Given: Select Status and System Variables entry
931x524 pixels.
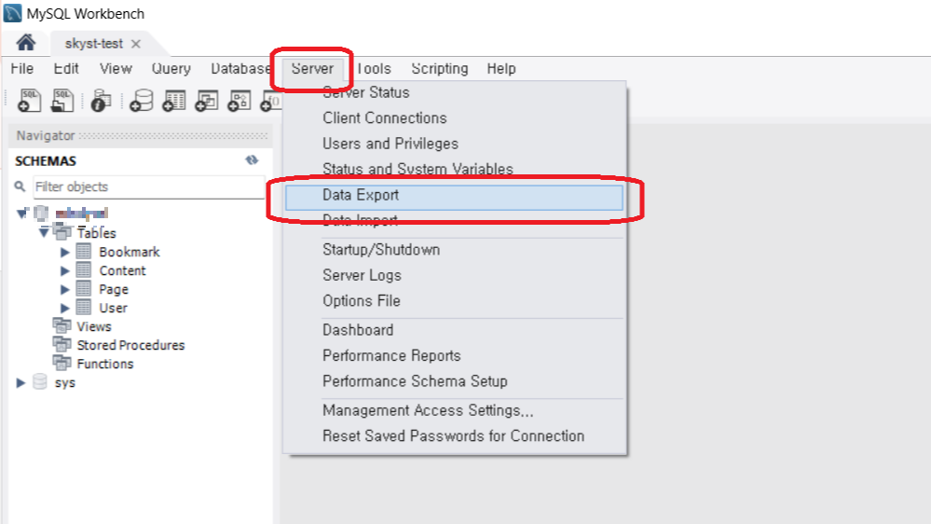Looking at the screenshot, I should 454,170.
